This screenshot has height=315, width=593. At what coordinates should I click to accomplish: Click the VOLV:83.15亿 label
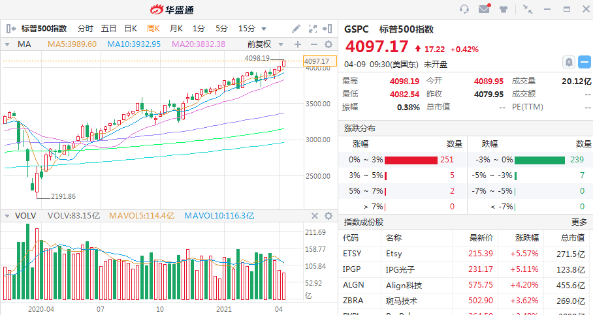coord(74,216)
